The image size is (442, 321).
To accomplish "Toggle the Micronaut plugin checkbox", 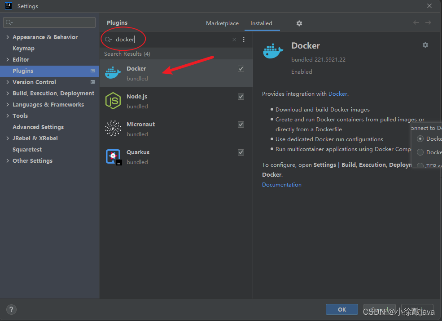I will (241, 125).
